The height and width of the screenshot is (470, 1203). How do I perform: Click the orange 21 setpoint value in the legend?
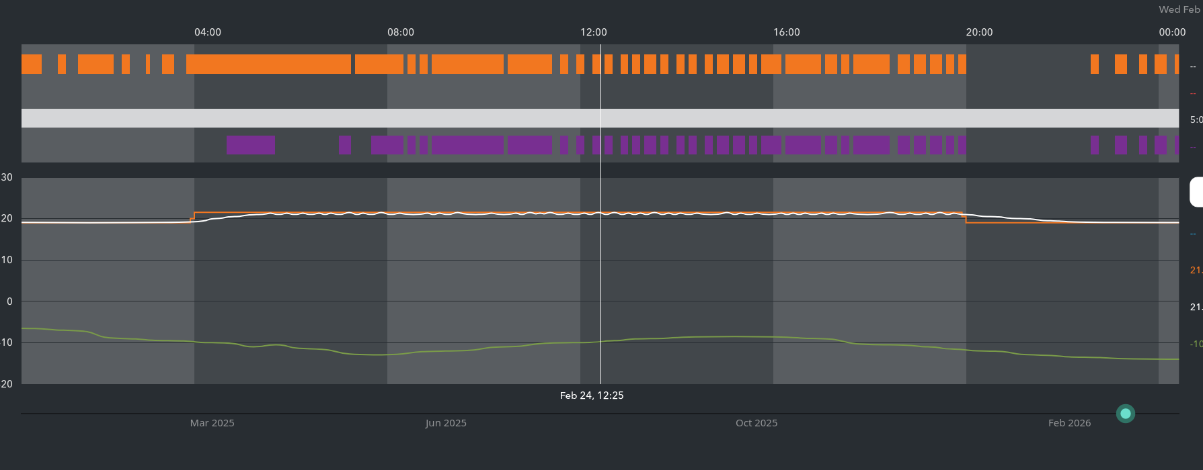1196,270
